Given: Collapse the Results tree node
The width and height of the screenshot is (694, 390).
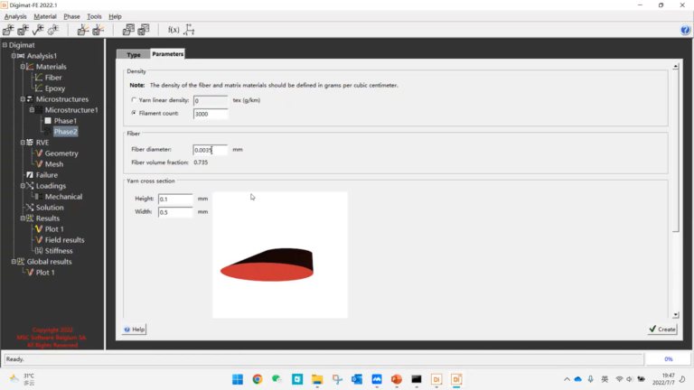Looking at the screenshot, I should point(23,218).
